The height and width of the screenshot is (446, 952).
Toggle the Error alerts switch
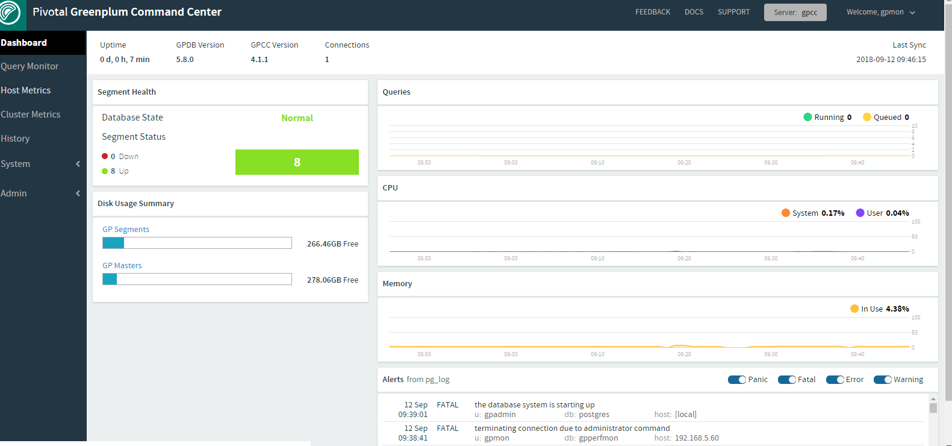[835, 380]
